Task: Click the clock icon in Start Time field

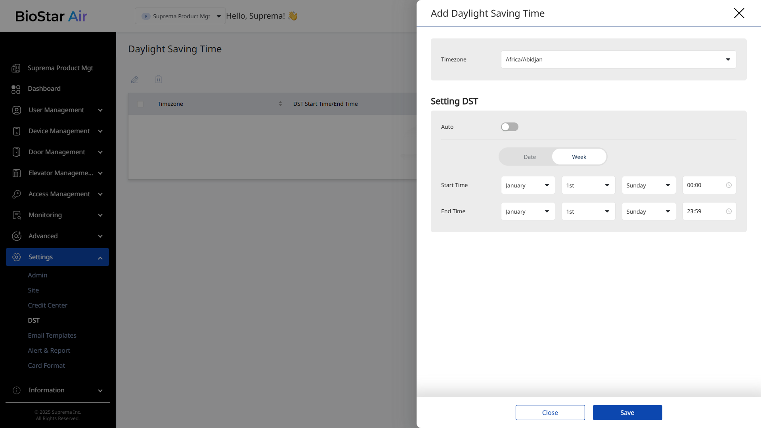Action: tap(728, 185)
